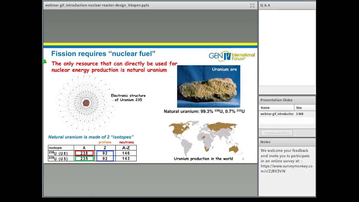Click the red 'neutrons' label
The width and height of the screenshot is (359, 202).
126,143
